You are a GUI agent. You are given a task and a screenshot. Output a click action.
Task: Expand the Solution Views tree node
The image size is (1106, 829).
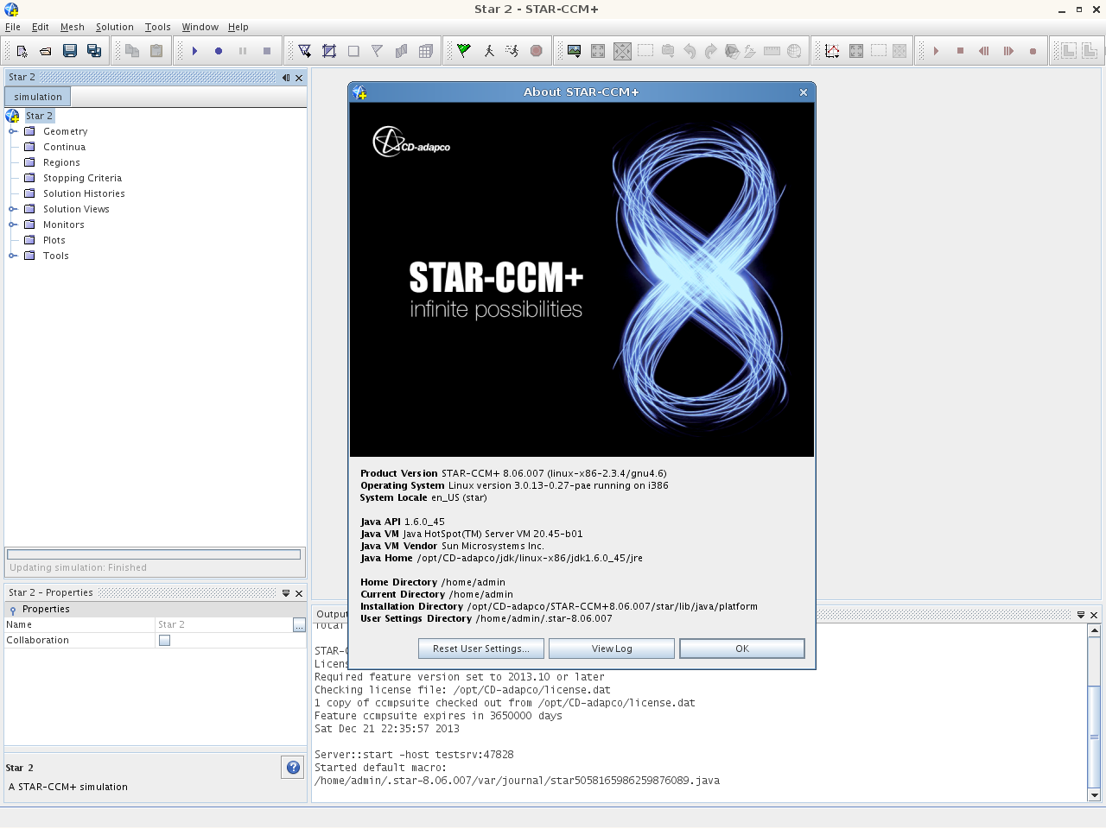pyautogui.click(x=13, y=209)
